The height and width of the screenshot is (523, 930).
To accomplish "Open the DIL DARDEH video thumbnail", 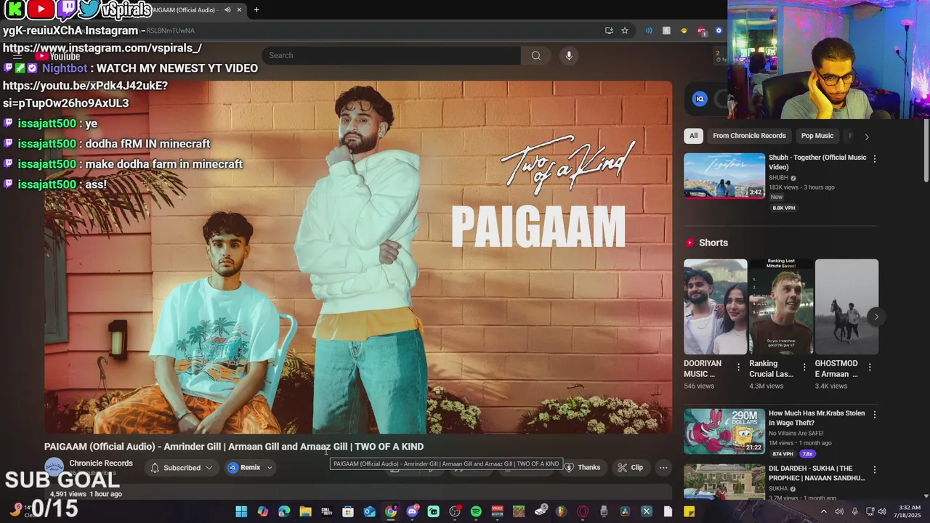I will point(724,481).
